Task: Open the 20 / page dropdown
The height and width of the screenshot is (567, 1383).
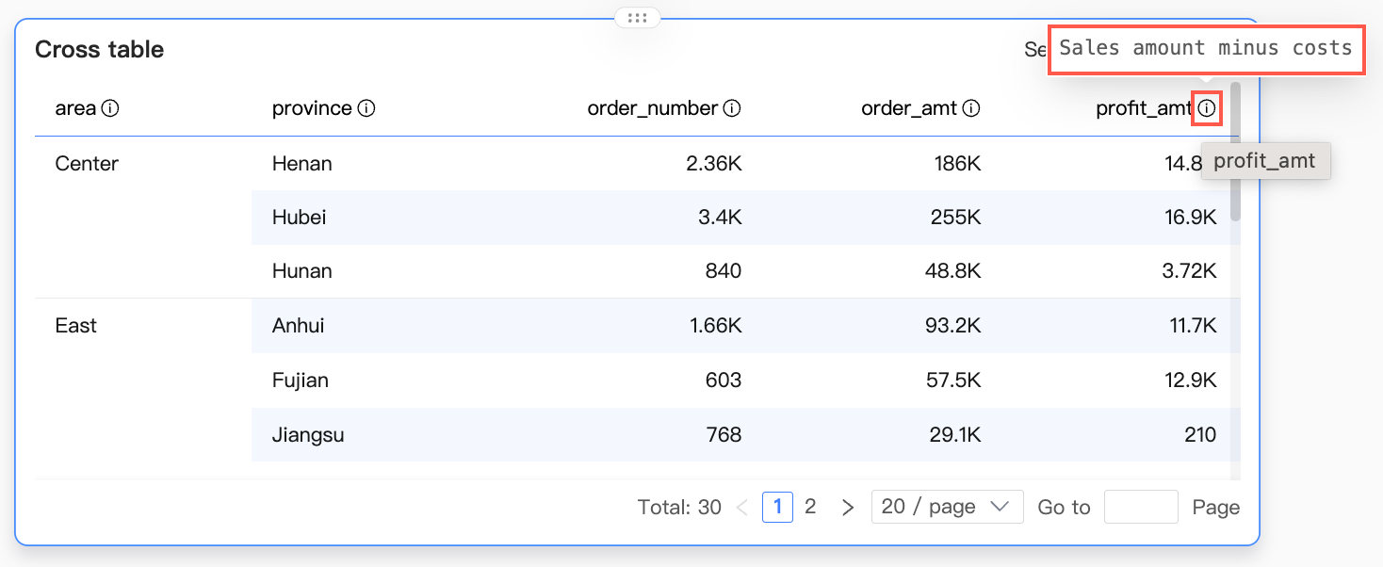Action: [x=948, y=507]
